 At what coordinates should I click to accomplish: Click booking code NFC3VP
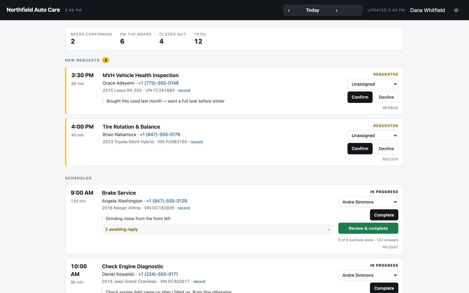[x=390, y=159]
